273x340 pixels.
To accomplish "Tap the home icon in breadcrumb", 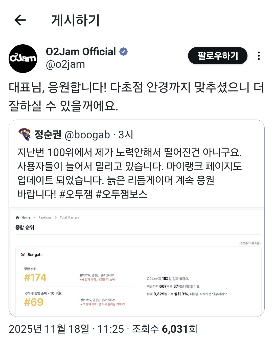I will [x=17, y=217].
